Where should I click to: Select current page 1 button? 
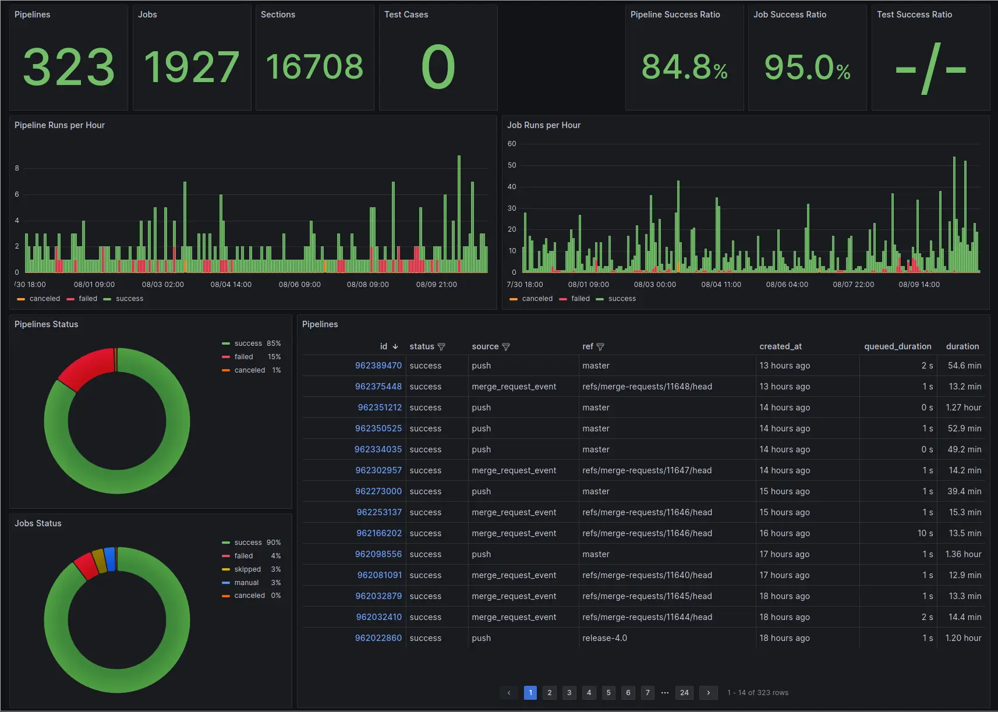click(530, 693)
